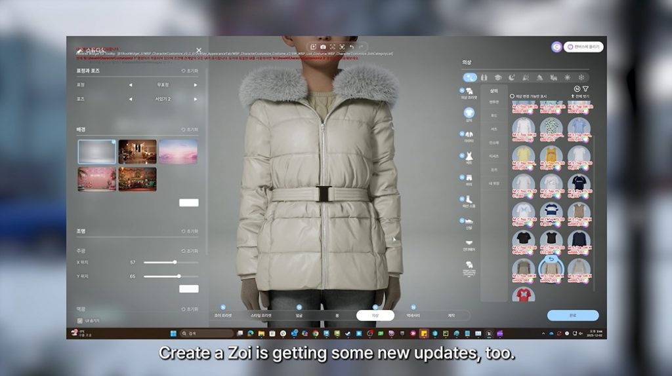Select the 셔츠 subcategory
The image size is (672, 376).
point(493,129)
